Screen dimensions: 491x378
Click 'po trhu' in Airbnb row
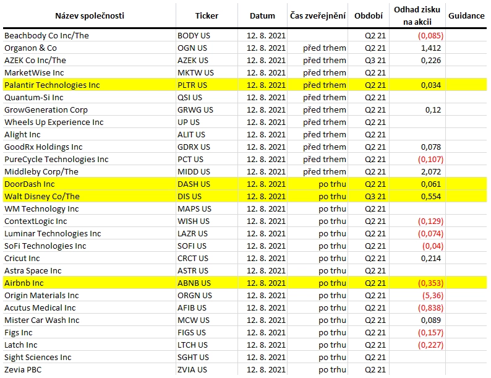click(x=332, y=283)
